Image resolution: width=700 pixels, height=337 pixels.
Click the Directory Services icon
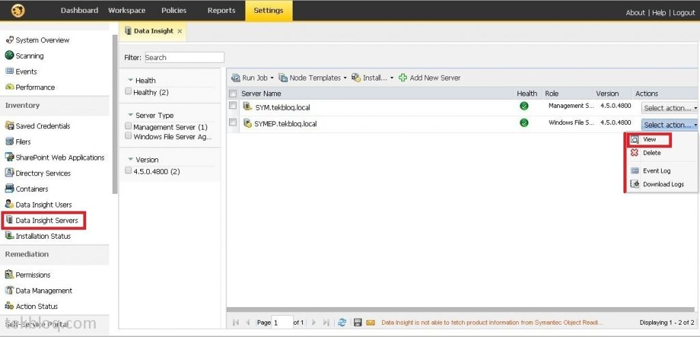[x=10, y=173]
